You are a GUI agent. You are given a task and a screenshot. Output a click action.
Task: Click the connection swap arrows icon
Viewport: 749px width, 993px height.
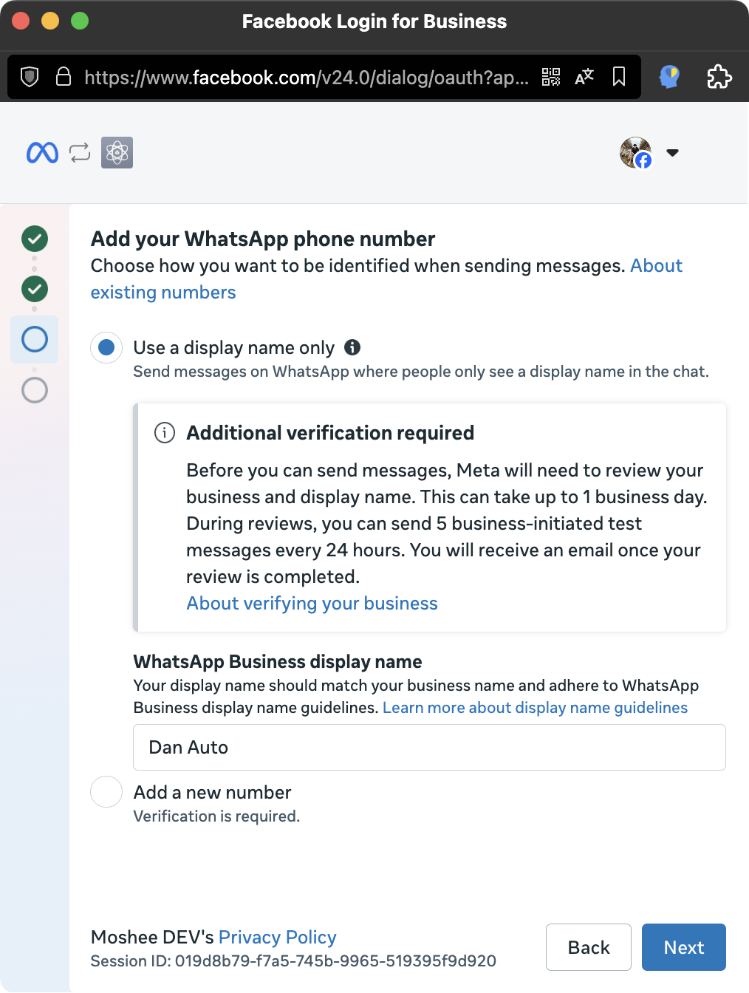click(x=80, y=153)
